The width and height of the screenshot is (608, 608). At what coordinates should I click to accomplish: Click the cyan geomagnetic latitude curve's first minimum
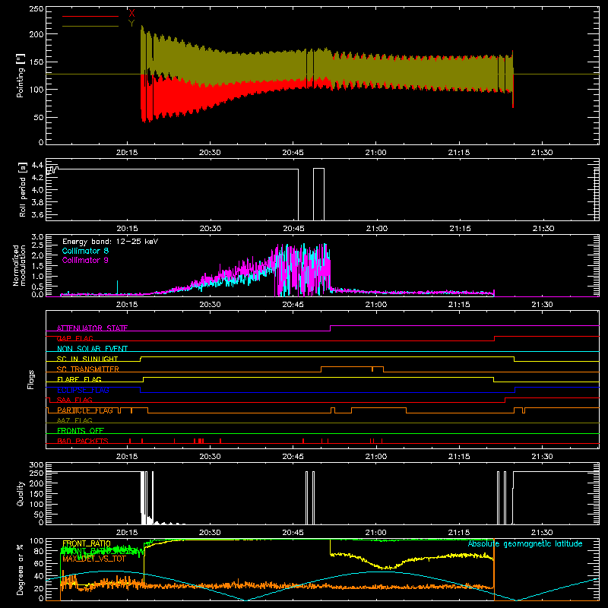point(245,600)
